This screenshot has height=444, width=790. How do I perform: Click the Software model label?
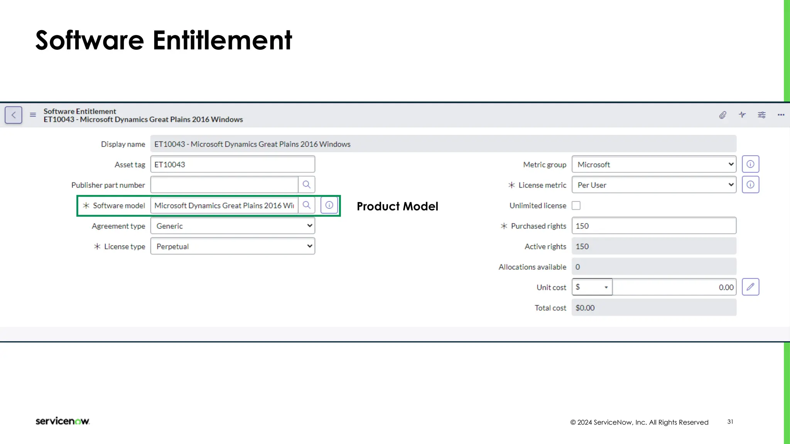click(x=119, y=205)
